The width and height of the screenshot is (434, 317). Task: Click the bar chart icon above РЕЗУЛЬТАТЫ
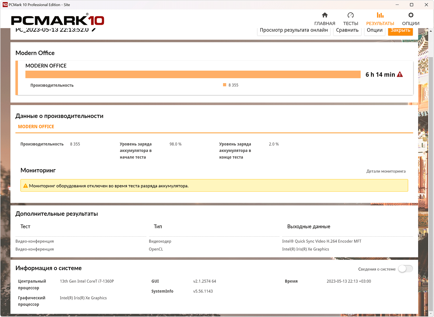pos(380,15)
